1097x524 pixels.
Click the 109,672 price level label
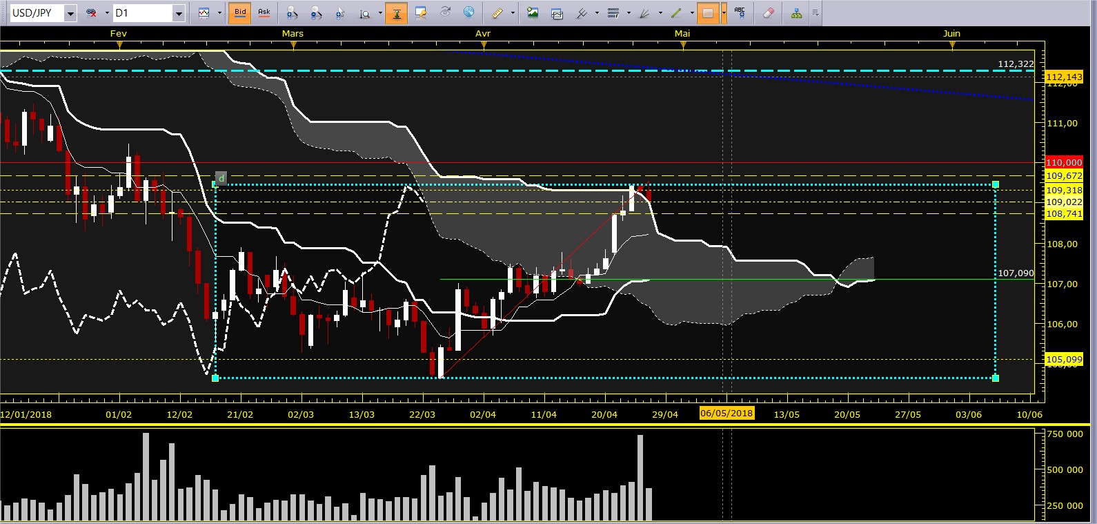(1064, 176)
